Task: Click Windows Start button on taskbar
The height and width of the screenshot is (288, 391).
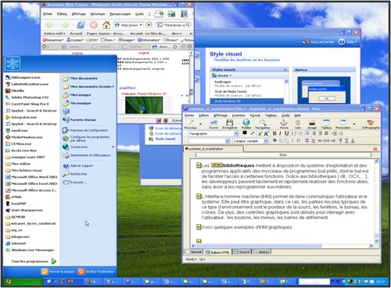Action: 23,282
